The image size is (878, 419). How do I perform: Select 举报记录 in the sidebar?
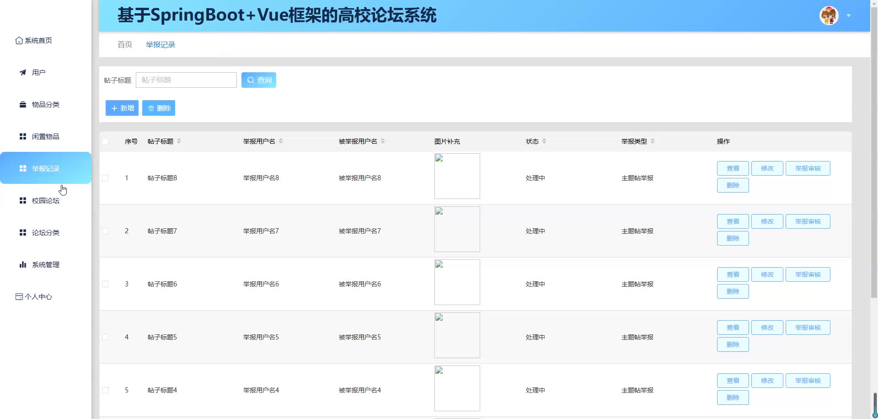46,168
